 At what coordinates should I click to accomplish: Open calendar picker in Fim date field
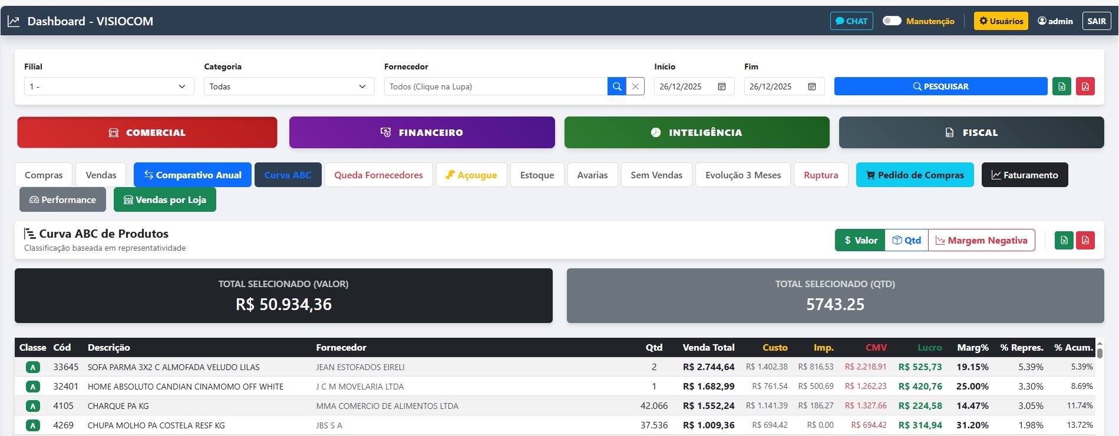point(812,86)
